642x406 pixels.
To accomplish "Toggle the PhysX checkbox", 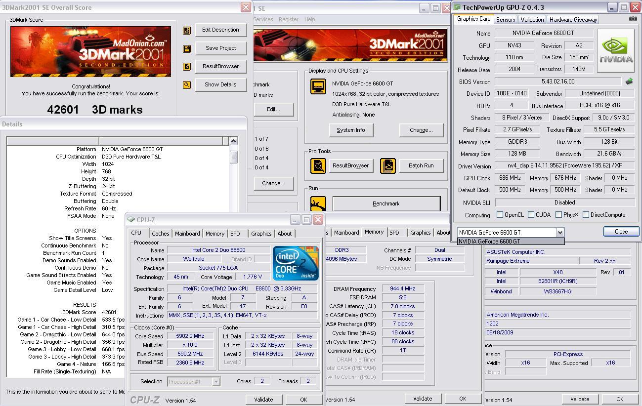I will point(558,215).
